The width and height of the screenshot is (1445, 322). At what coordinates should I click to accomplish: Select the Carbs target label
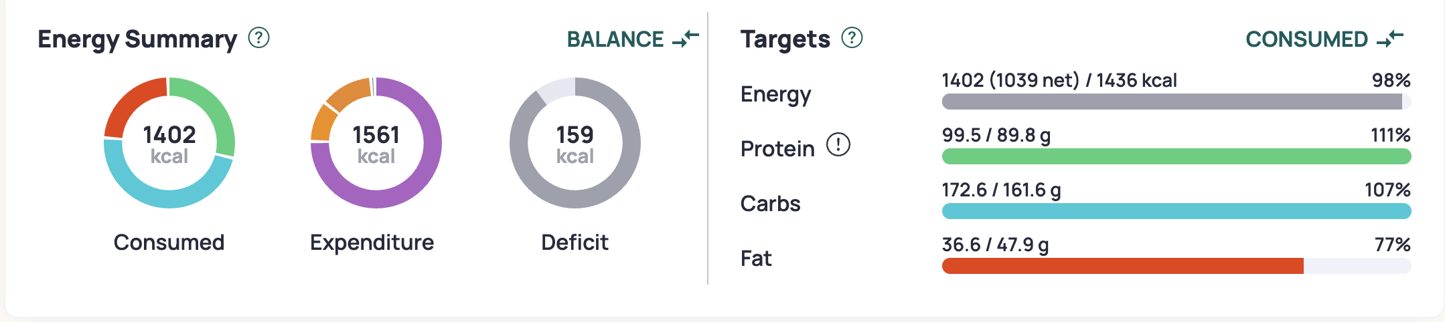(x=770, y=203)
